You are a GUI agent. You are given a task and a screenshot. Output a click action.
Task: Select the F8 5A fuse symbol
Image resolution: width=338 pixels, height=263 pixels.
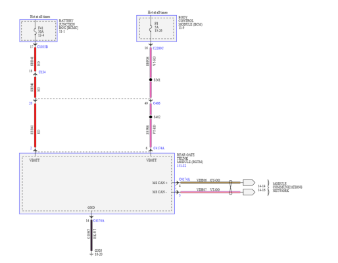click(151, 28)
